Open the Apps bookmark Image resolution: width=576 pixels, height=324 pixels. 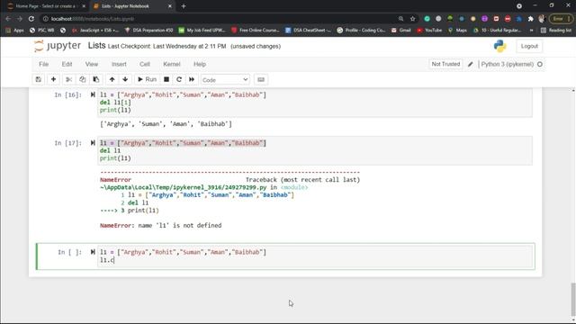coord(14,30)
